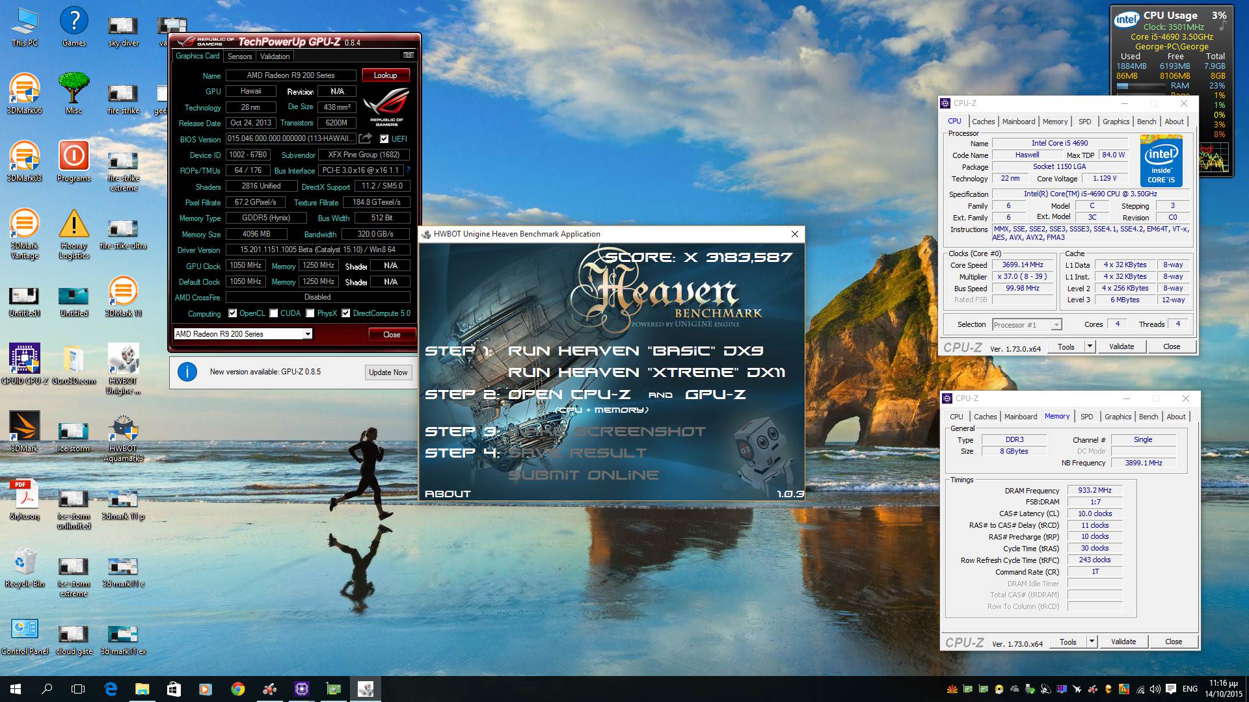
Task: Click the volume icon in system tray
Action: (x=1155, y=689)
